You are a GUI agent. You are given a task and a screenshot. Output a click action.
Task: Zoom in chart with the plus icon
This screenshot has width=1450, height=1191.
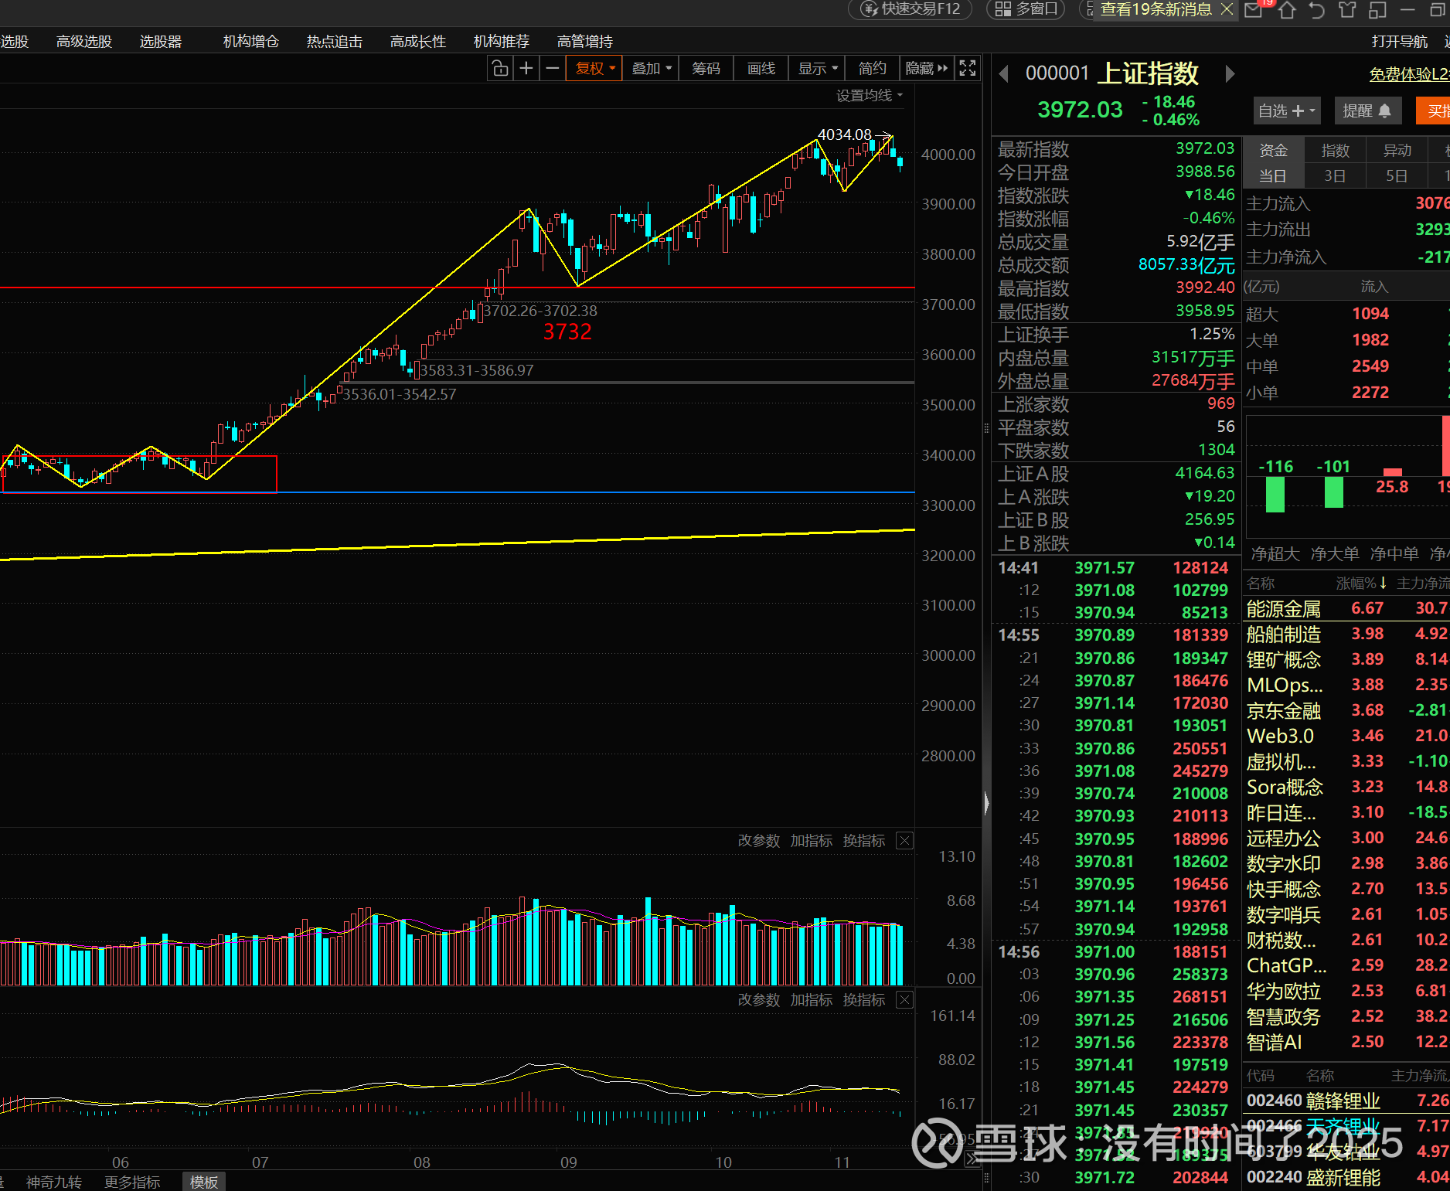[x=526, y=68]
